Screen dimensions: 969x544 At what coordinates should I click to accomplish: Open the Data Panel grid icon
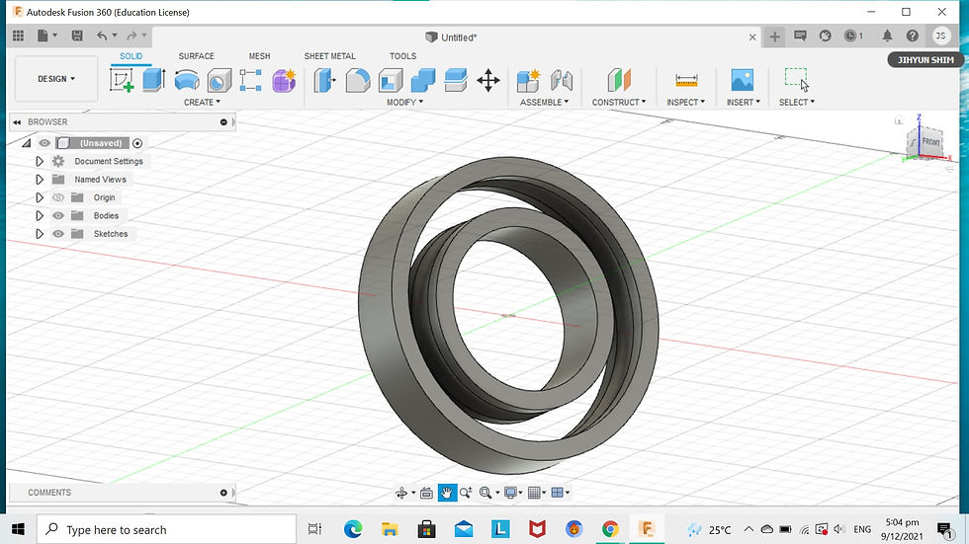[x=18, y=36]
